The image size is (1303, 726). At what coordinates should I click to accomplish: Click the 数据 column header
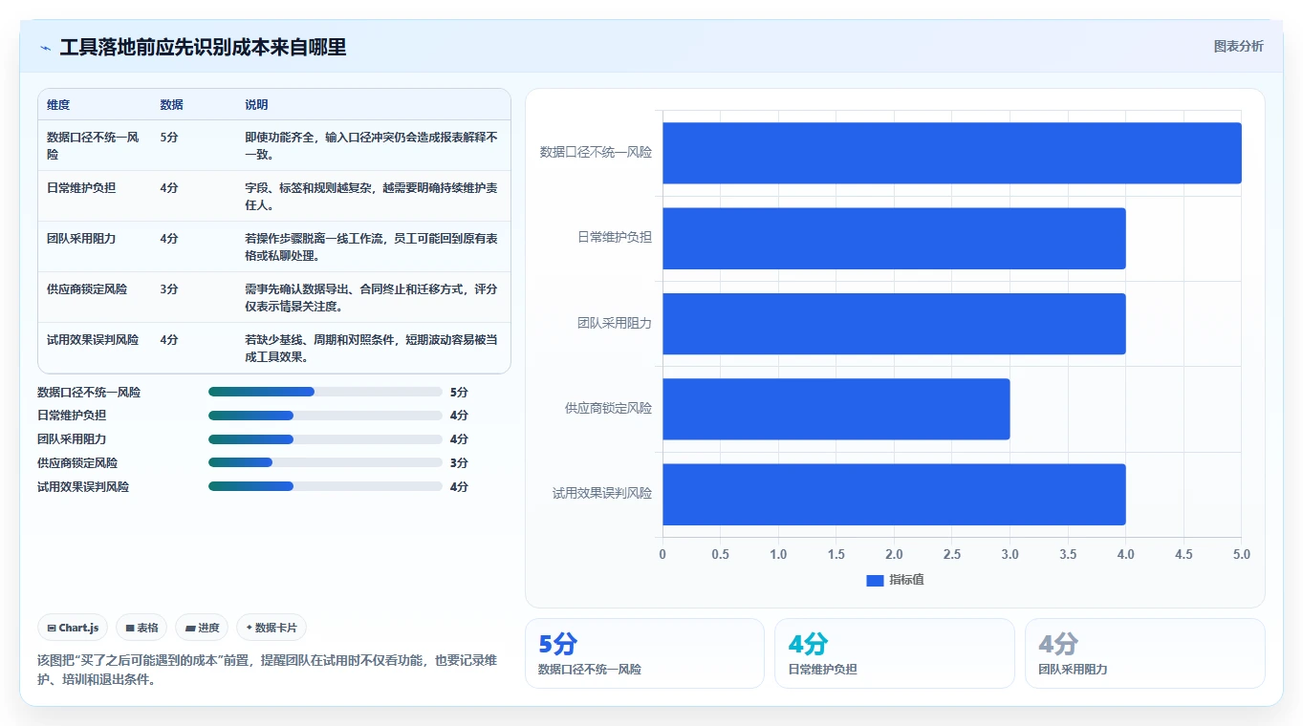point(172,105)
